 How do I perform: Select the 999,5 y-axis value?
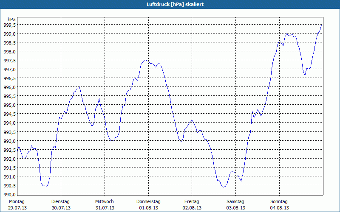(x=9, y=25)
